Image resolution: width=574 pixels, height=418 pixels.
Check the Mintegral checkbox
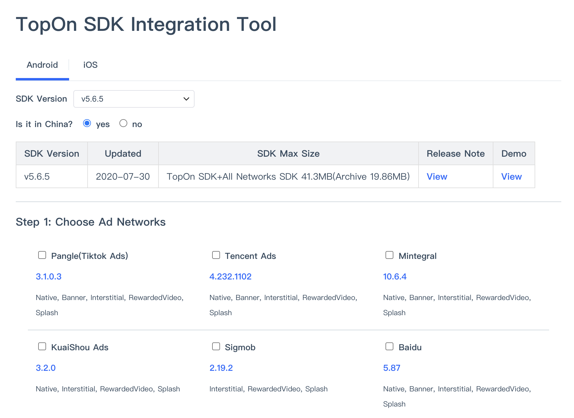click(x=389, y=255)
